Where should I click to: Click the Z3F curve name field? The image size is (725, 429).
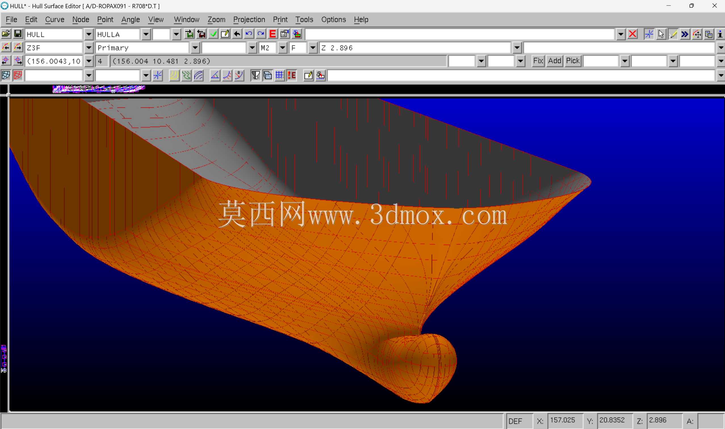coord(54,48)
